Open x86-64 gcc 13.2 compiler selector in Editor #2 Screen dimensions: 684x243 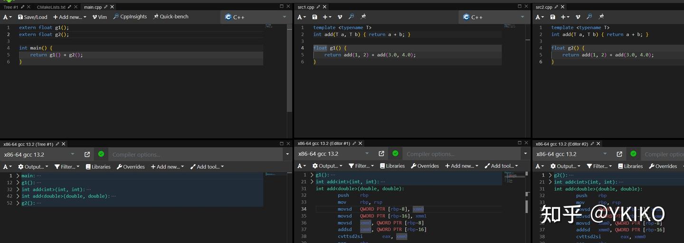click(x=570, y=154)
